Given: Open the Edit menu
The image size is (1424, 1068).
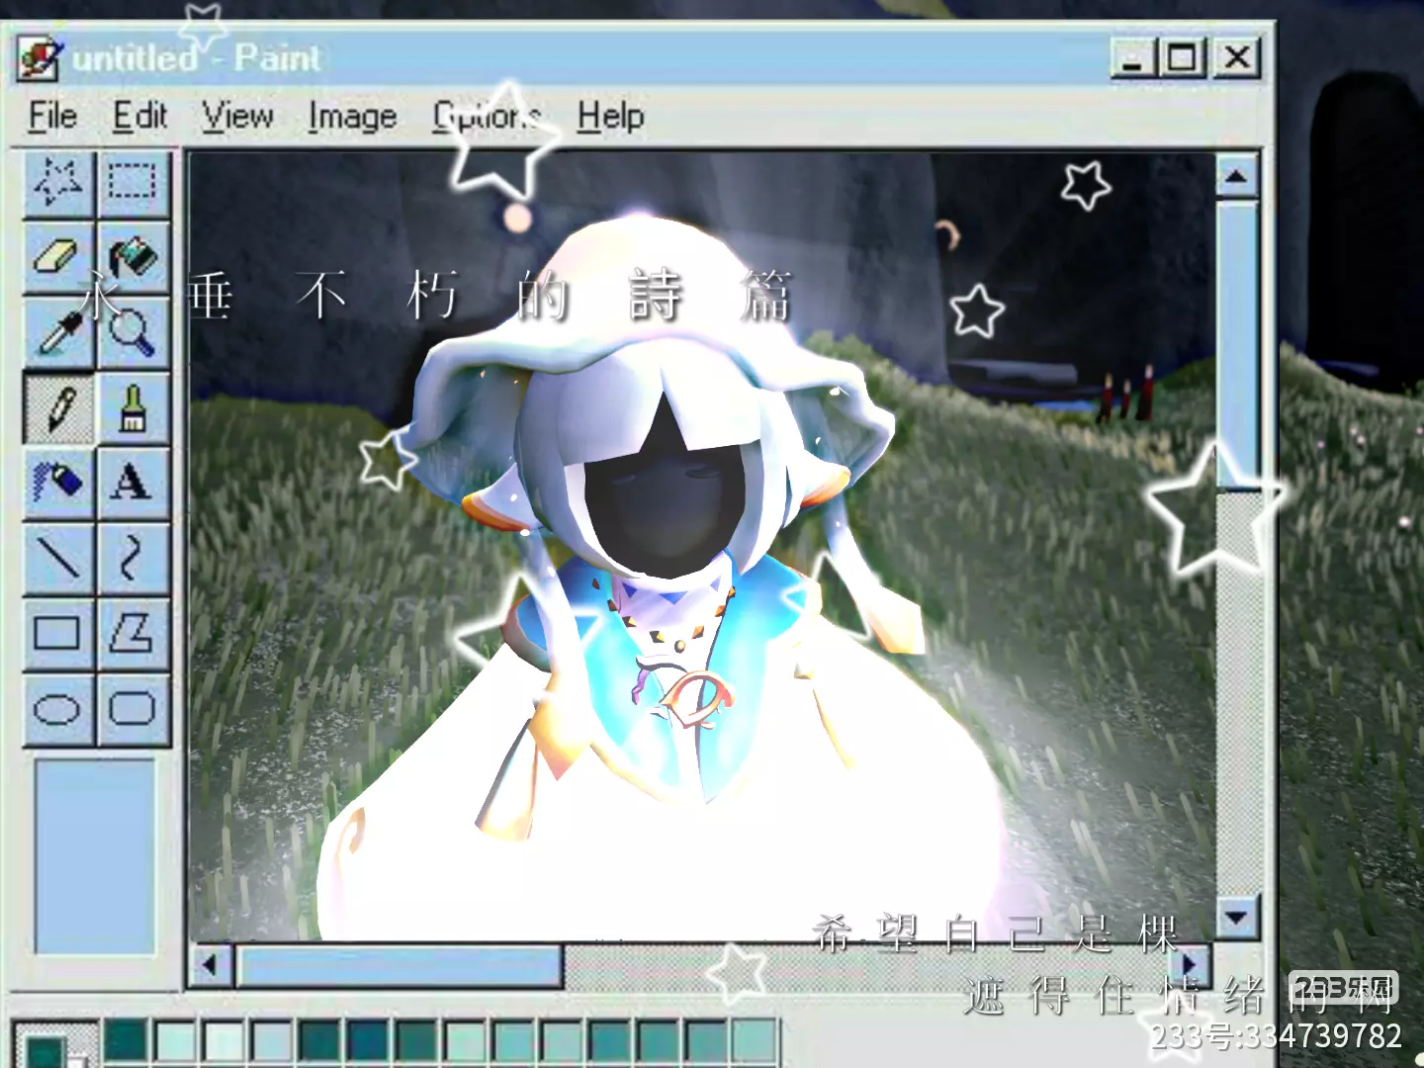Looking at the screenshot, I should pyautogui.click(x=139, y=116).
